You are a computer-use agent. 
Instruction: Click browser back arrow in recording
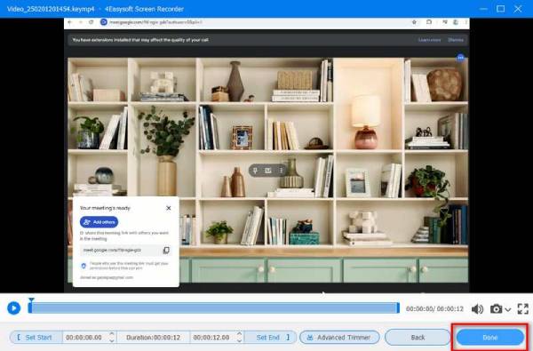click(x=69, y=22)
